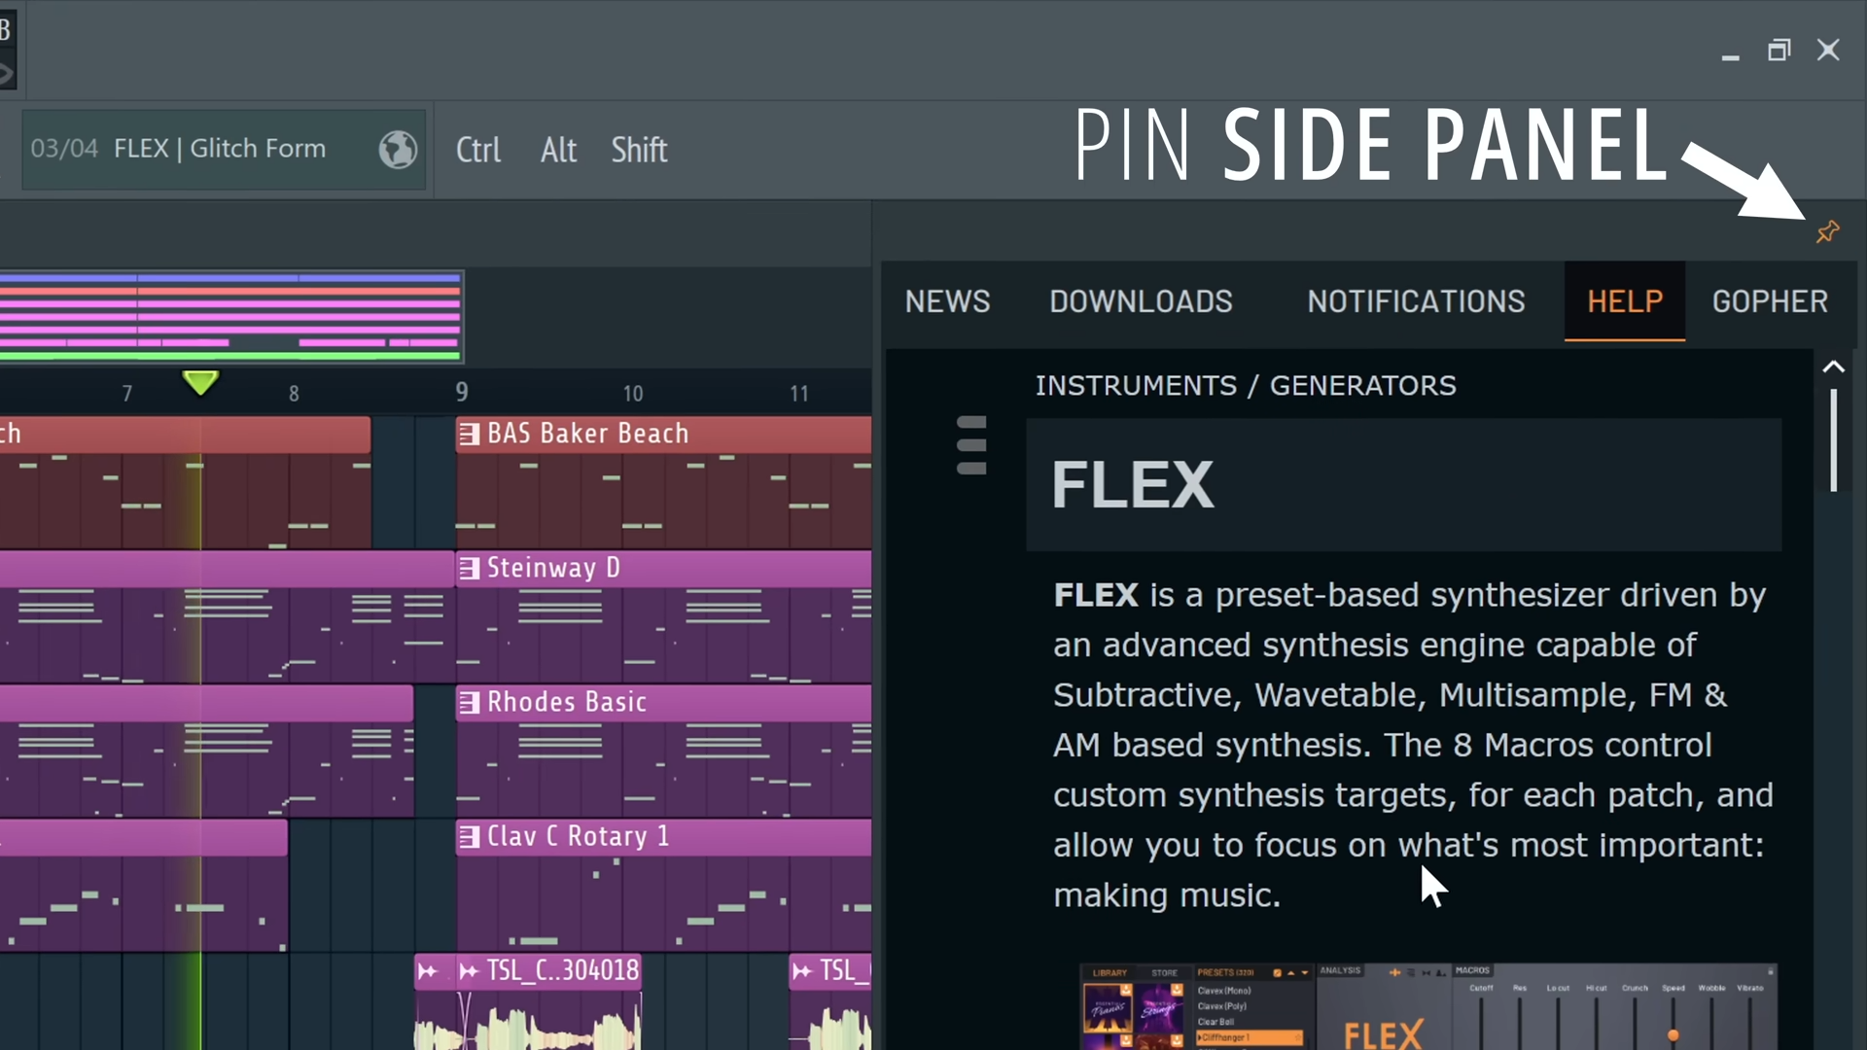
Task: Switch to the NOTIFICATIONS tab
Action: click(x=1416, y=301)
